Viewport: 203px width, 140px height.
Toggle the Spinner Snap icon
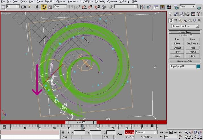pos(97,7)
